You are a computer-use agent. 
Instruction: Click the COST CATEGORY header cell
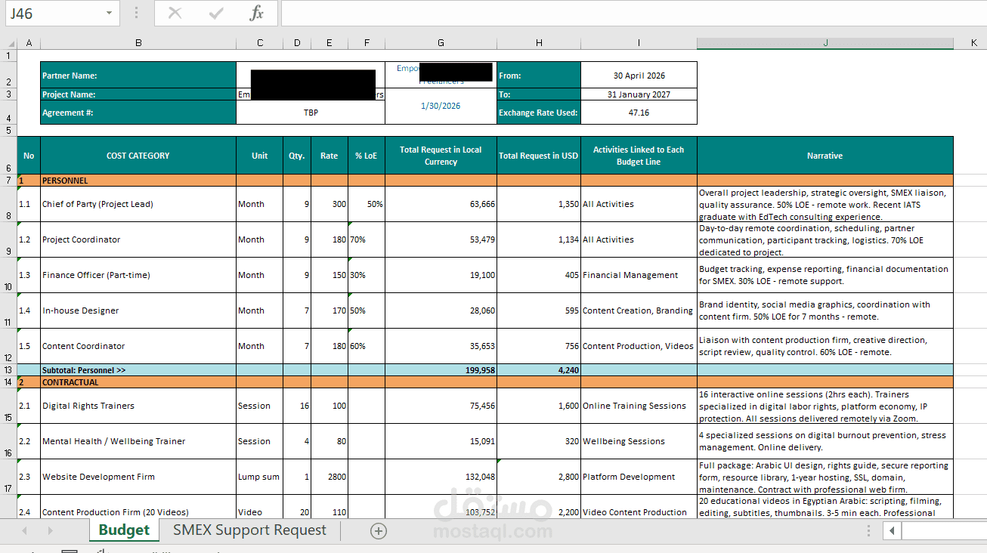[x=138, y=156]
